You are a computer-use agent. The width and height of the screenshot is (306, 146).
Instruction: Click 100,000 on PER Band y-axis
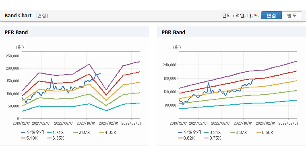(13, 93)
